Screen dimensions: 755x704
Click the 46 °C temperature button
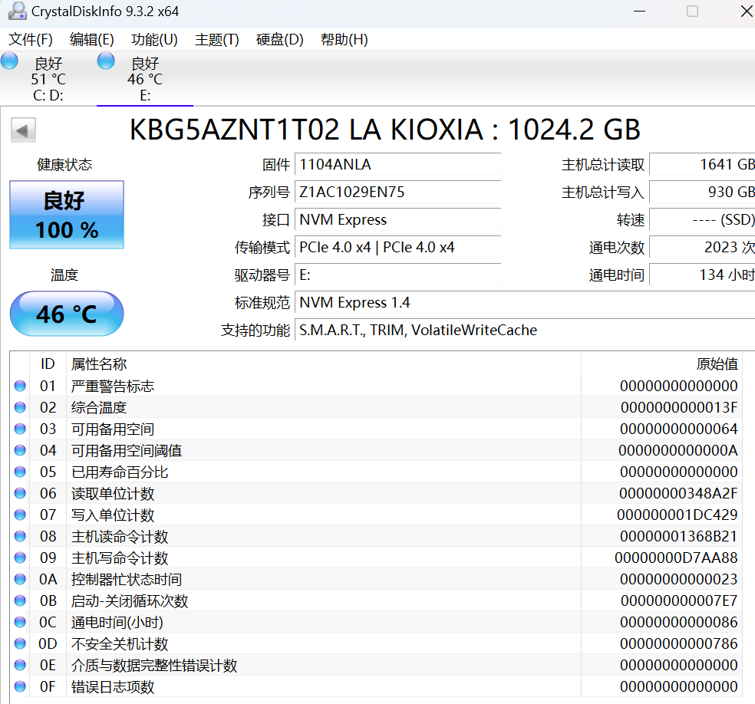tap(67, 314)
